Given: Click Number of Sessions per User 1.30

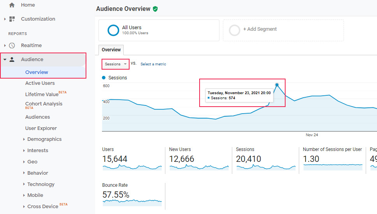Looking at the screenshot, I should [311, 159].
